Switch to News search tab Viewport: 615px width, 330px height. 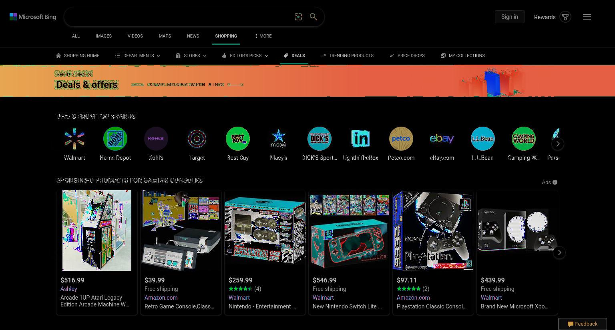[193, 36]
